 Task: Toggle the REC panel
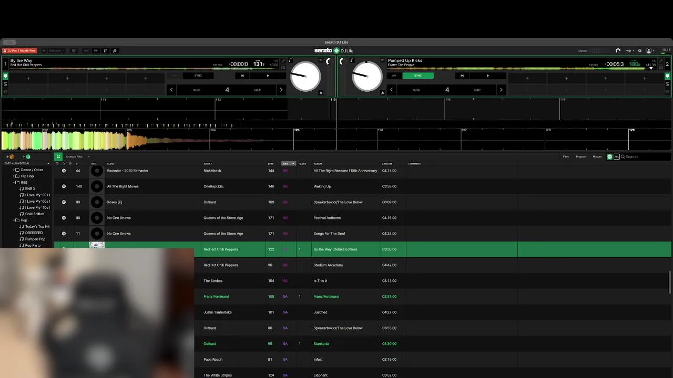86,51
